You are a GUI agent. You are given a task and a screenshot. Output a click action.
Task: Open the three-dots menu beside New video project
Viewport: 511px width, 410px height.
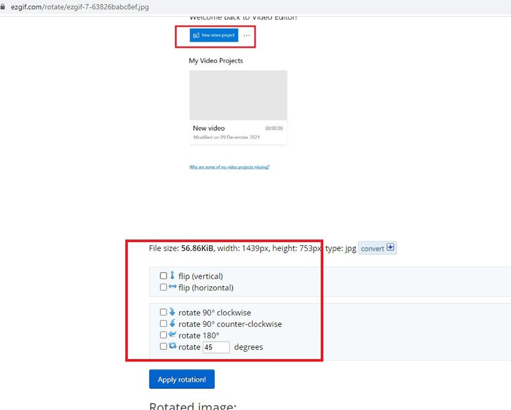pos(247,36)
